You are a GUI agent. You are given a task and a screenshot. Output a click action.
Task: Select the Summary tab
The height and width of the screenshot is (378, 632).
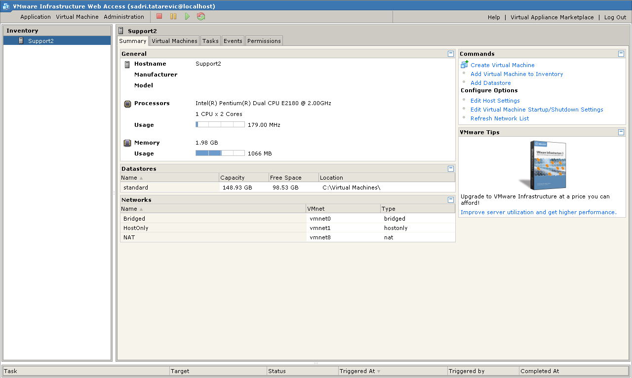click(133, 41)
